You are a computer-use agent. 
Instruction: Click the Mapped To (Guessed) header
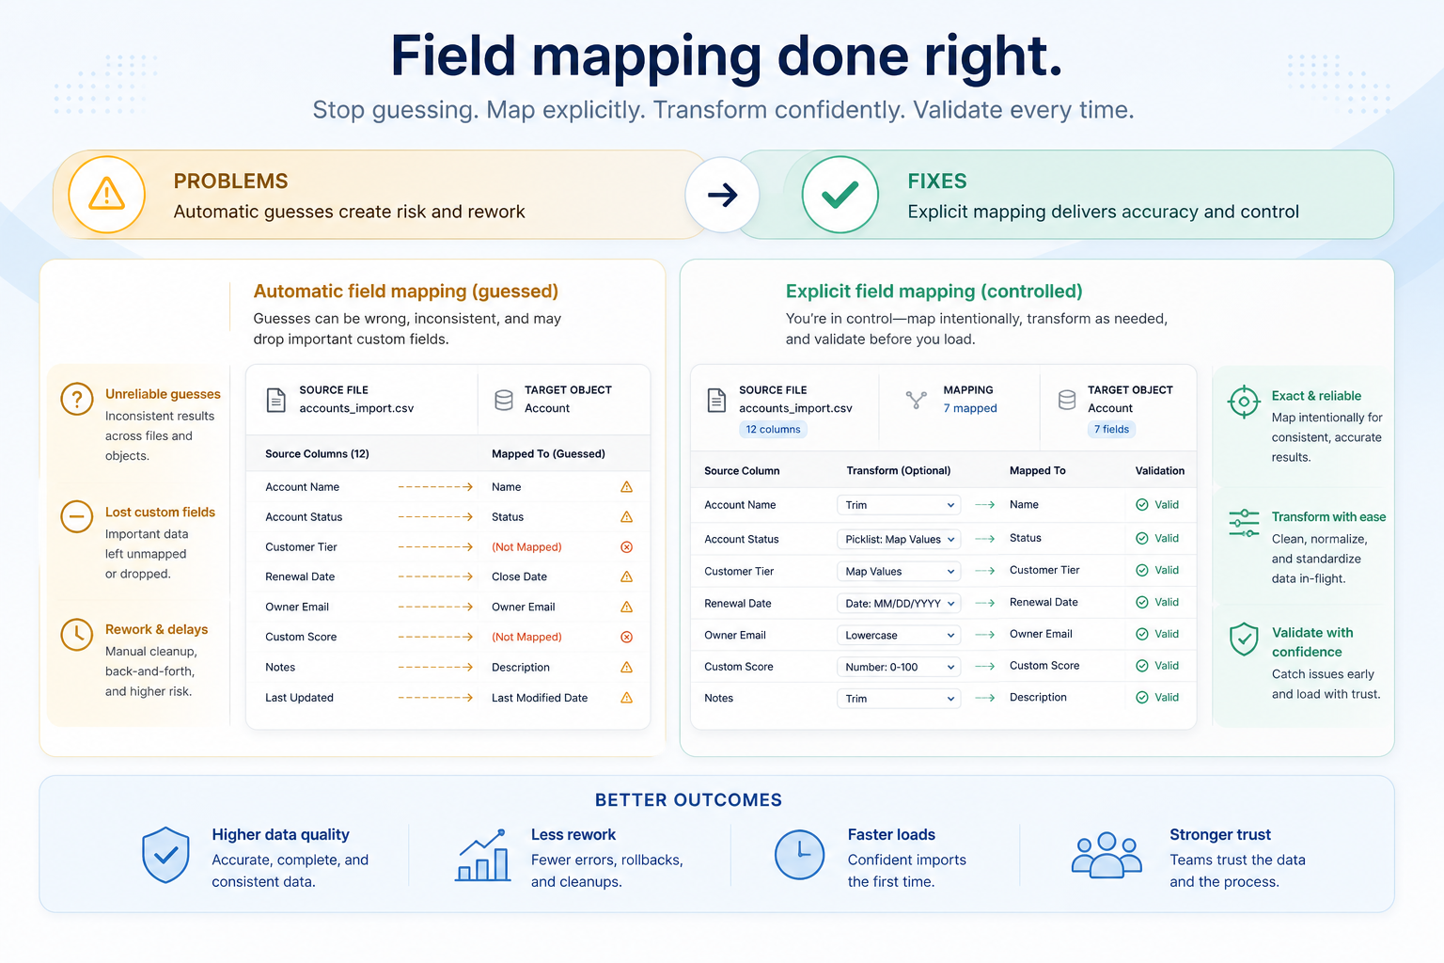(548, 454)
